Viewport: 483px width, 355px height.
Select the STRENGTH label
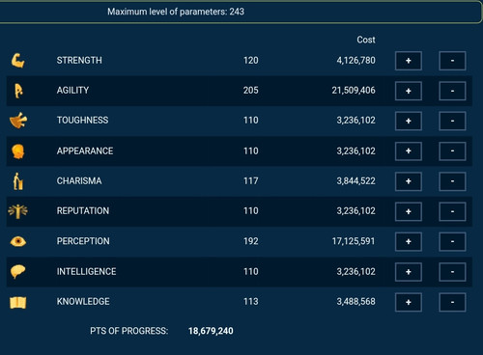79,60
